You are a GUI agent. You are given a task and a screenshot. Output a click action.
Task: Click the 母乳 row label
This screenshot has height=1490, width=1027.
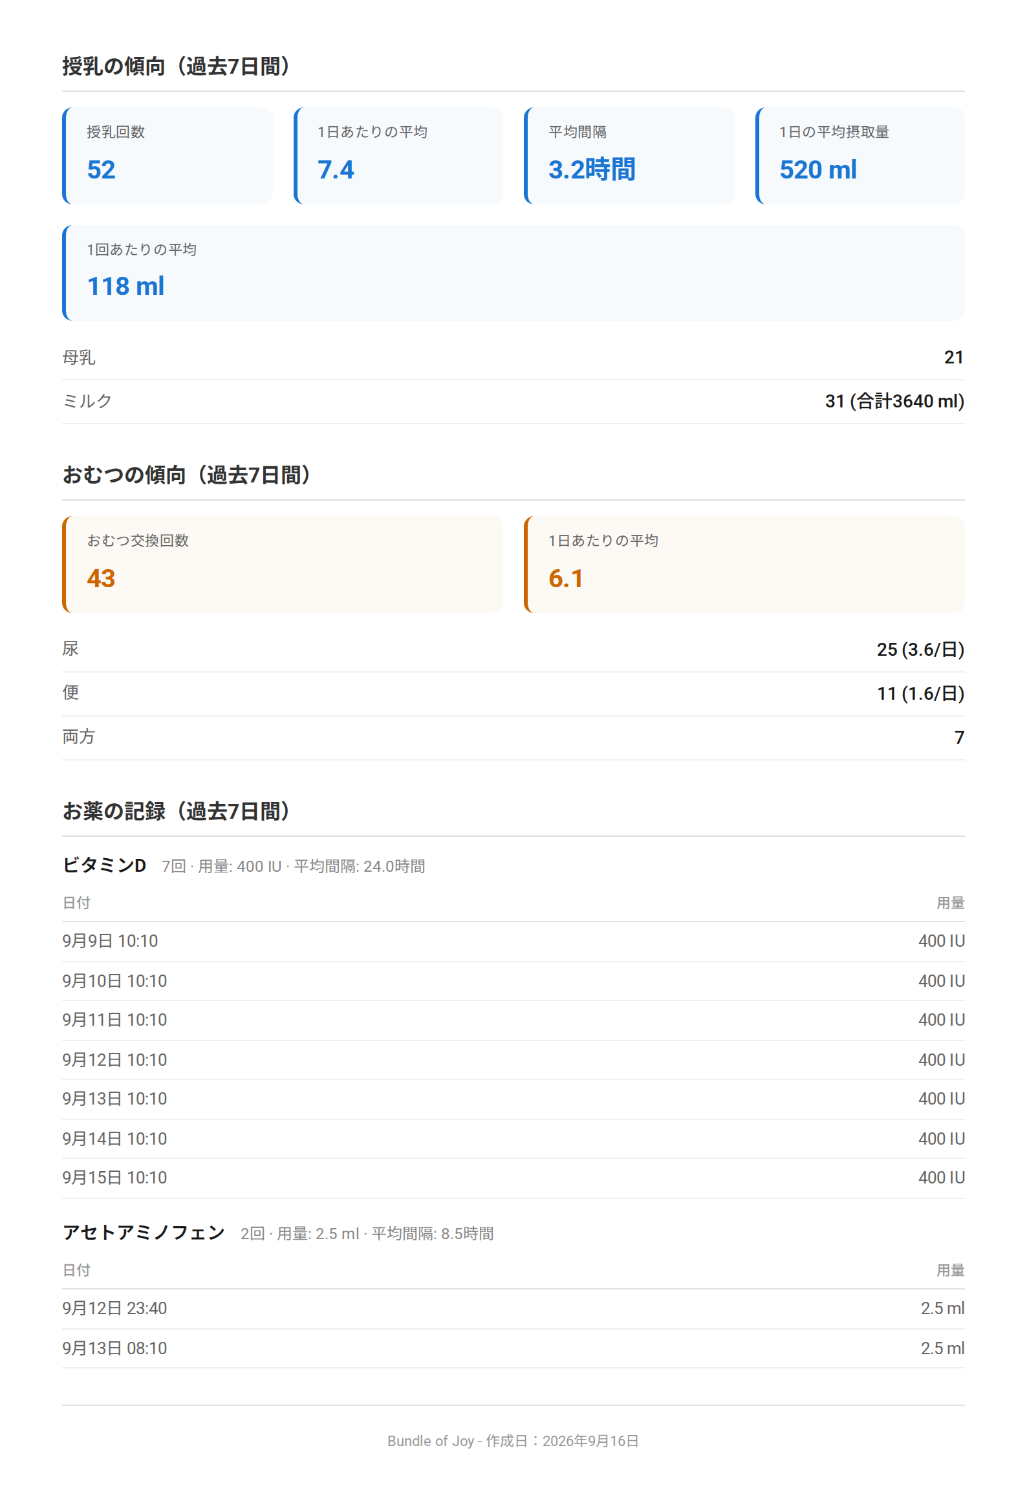click(79, 357)
